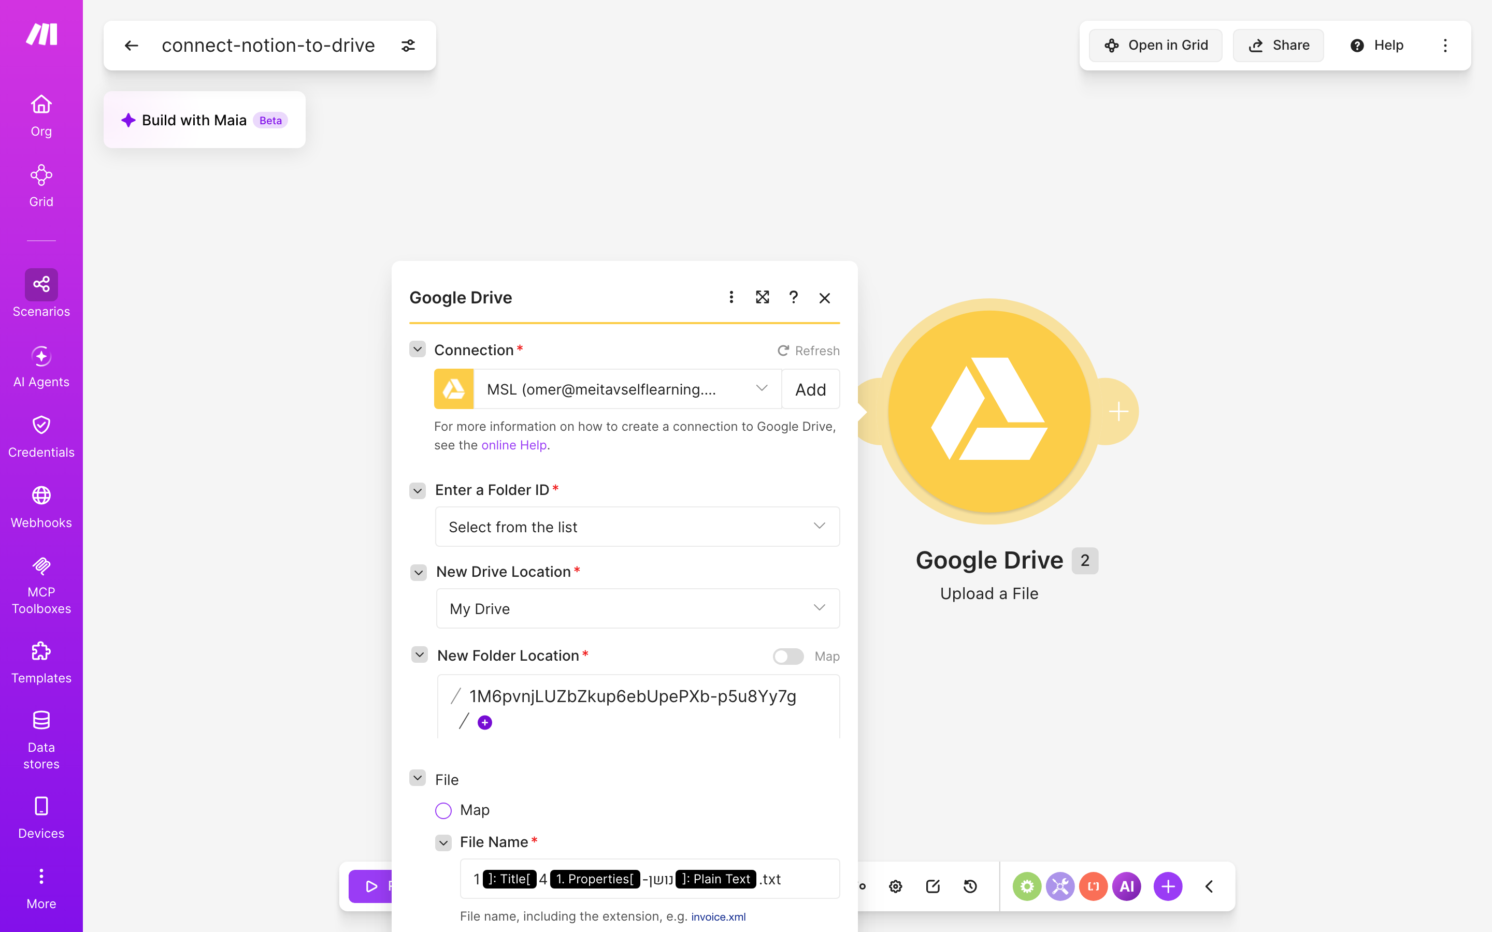1492x932 pixels.
Task: Open AI Agents section
Action: tap(41, 367)
